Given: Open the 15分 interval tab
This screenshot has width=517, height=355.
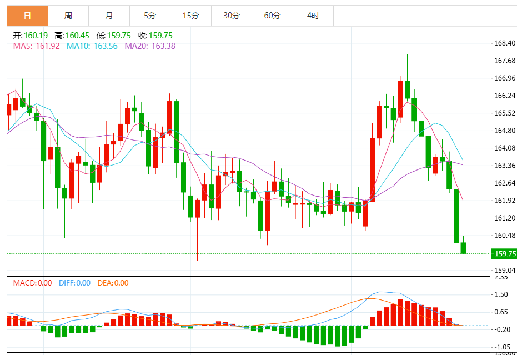Looking at the screenshot, I should (x=191, y=16).
